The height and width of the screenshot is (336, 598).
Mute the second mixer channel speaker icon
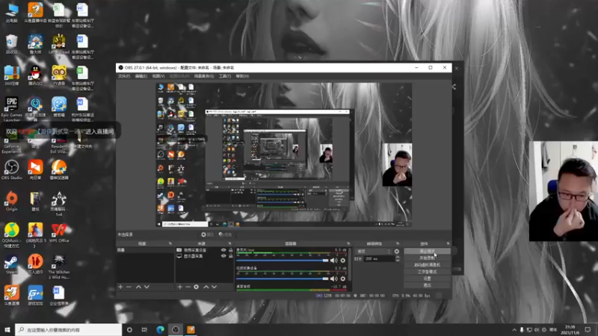point(333,279)
